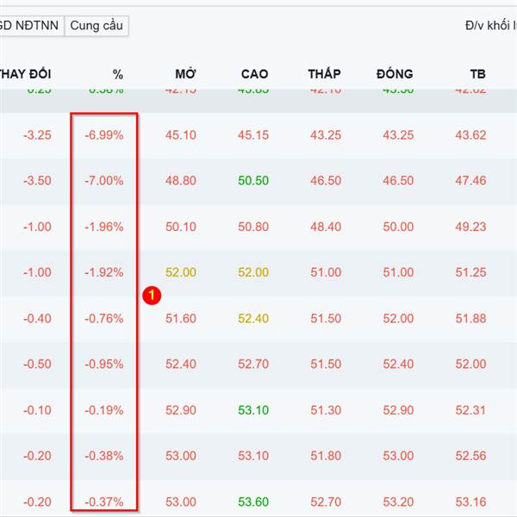This screenshot has width=517, height=517.
Task: Click the -1.96% value
Action: pos(104,227)
